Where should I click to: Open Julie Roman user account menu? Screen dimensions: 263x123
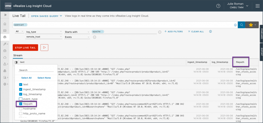[x=238, y=6]
